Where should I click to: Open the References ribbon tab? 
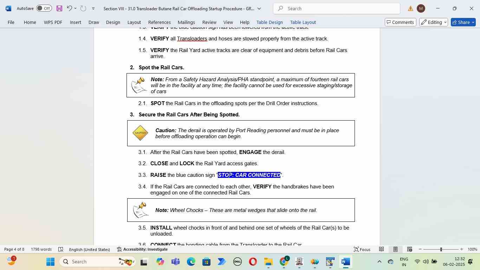click(x=159, y=22)
